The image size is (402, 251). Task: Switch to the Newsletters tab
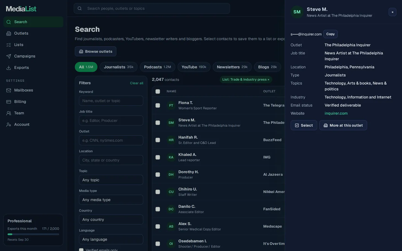(232, 67)
